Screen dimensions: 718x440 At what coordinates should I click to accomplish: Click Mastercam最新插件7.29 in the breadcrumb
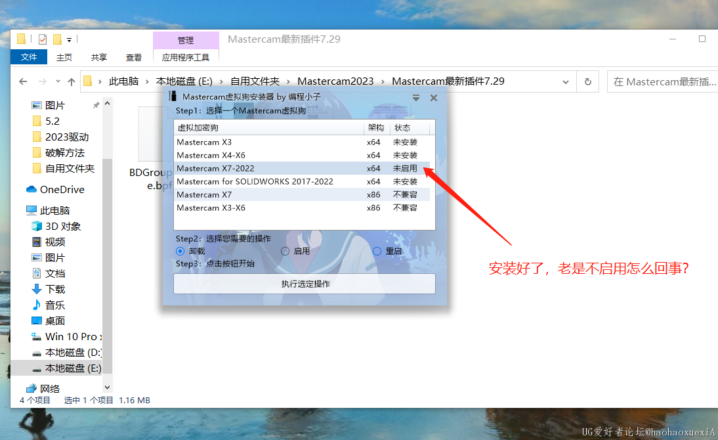(x=448, y=81)
